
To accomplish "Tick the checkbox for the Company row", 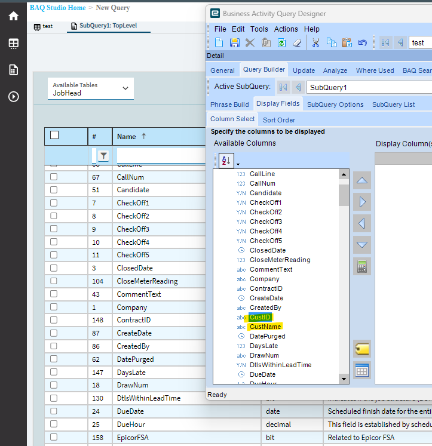I will pos(54,307).
